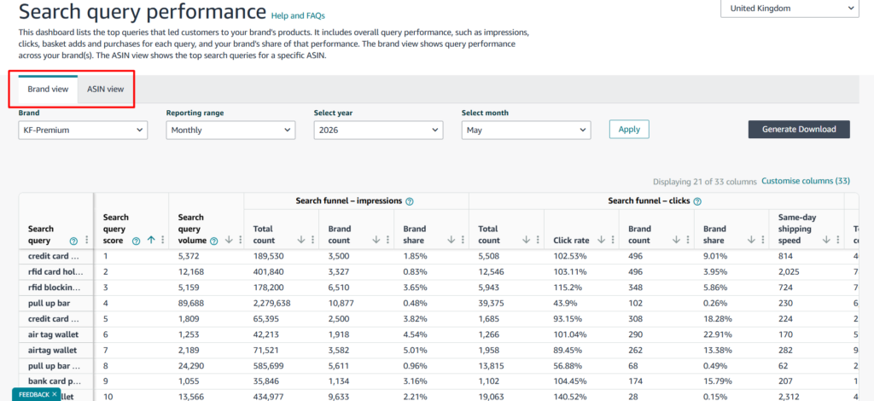Open the Select month dropdown showing May

click(526, 130)
